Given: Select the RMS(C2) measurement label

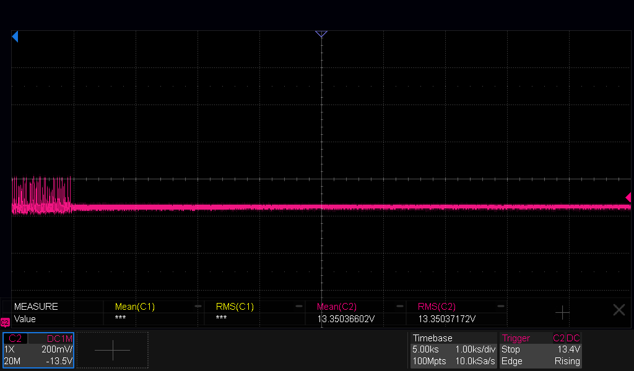Looking at the screenshot, I should [436, 307].
